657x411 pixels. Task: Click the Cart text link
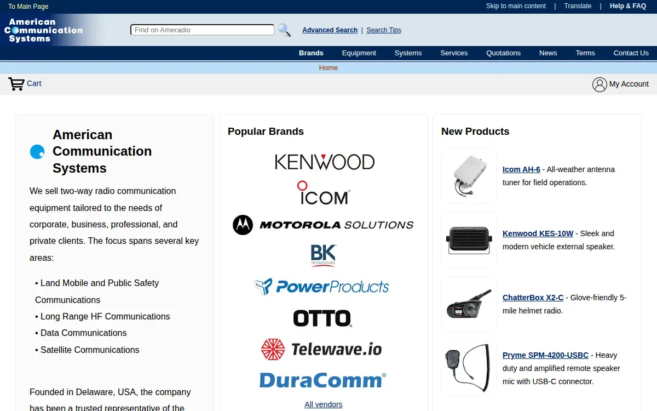[x=34, y=83]
